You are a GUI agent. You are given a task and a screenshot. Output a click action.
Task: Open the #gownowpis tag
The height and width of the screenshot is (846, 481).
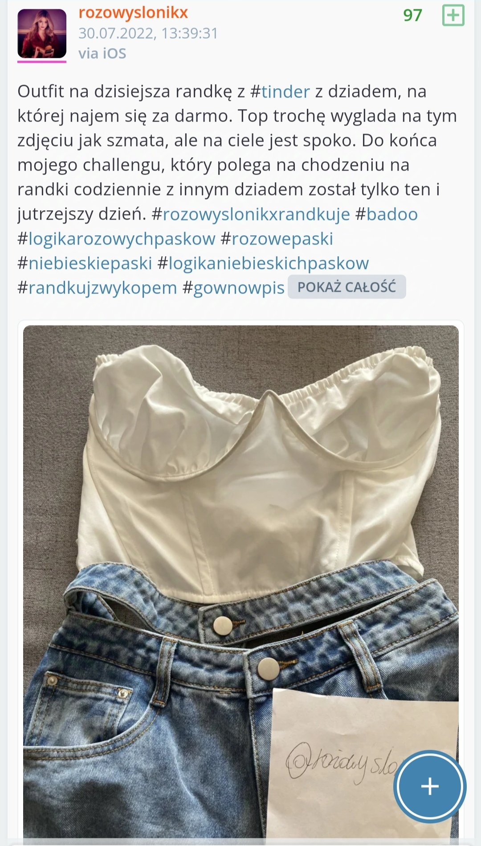click(x=233, y=288)
